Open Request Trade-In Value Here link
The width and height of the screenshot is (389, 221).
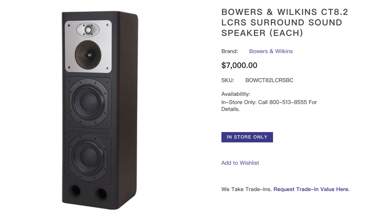(x=311, y=189)
